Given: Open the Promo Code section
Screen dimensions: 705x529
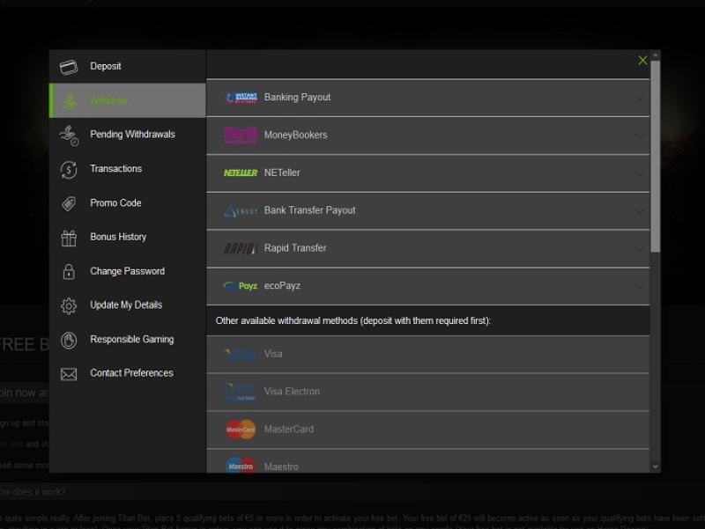Looking at the screenshot, I should (x=128, y=203).
